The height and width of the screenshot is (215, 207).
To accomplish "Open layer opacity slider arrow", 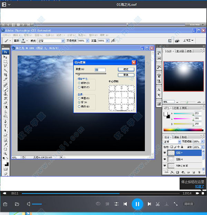I will [202, 141].
